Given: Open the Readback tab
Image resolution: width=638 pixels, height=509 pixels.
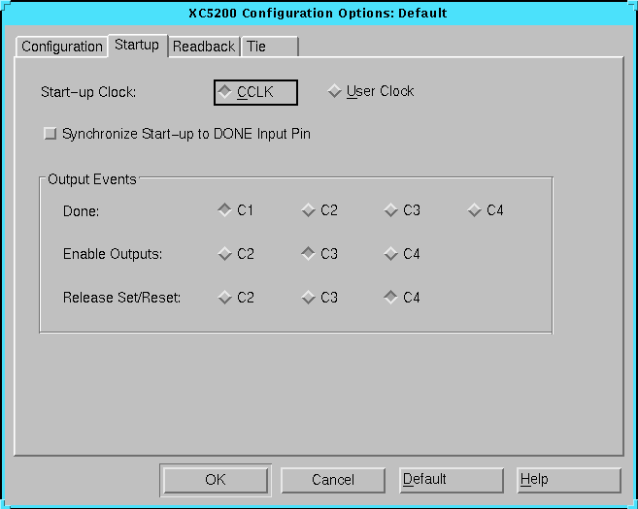Looking at the screenshot, I should click(204, 47).
